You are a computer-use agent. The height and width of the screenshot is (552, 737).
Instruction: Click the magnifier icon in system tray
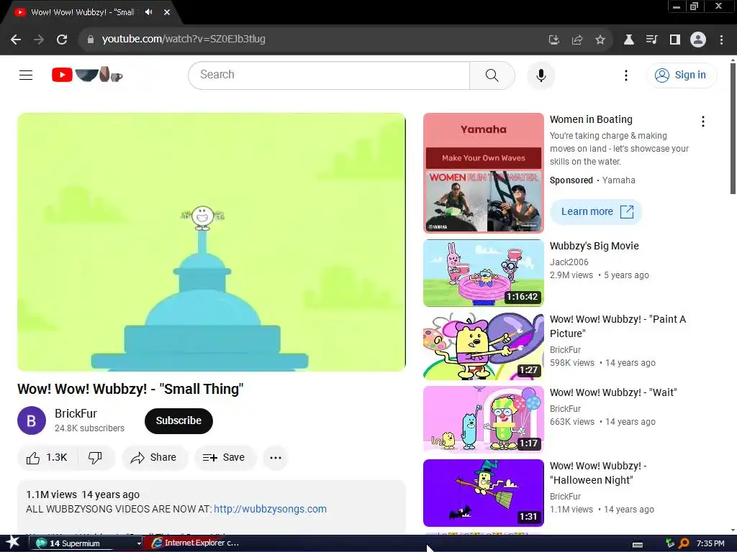684,543
